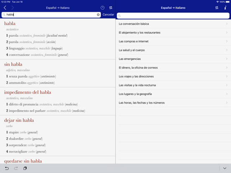Viewport: 231px width, 173px height.
Task: Open Las emergencias phrase category
Action: [x=173, y=59]
